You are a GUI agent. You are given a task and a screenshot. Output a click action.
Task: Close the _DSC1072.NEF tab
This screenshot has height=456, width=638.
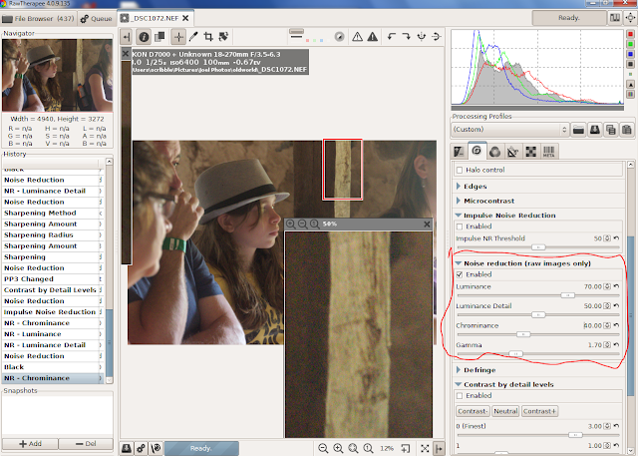coord(185,18)
